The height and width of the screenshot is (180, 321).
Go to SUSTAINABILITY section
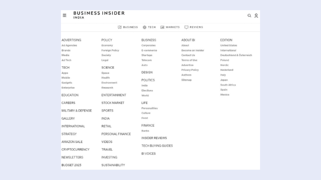click(x=113, y=165)
